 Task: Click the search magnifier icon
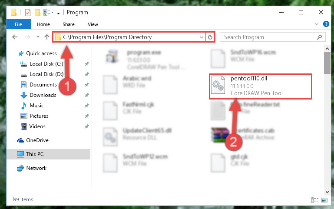tap(319, 37)
